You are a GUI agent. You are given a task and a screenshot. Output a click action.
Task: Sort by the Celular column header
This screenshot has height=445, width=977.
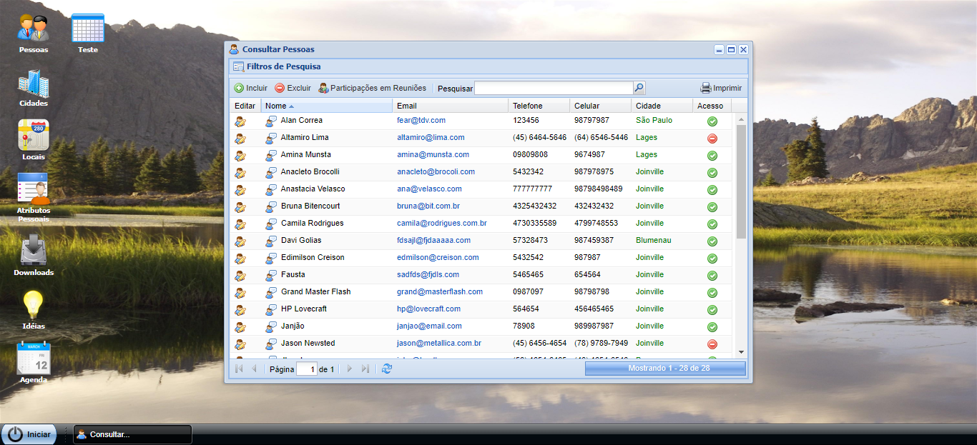601,106
